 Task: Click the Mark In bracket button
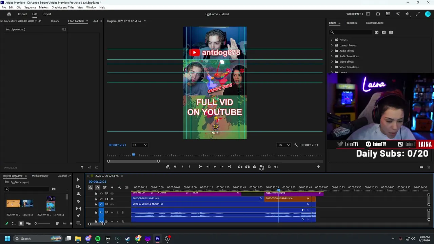182,167
